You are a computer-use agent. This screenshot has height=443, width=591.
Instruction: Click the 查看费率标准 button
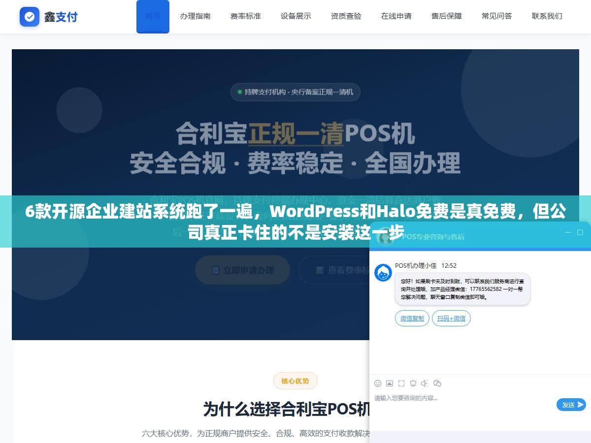click(x=334, y=270)
